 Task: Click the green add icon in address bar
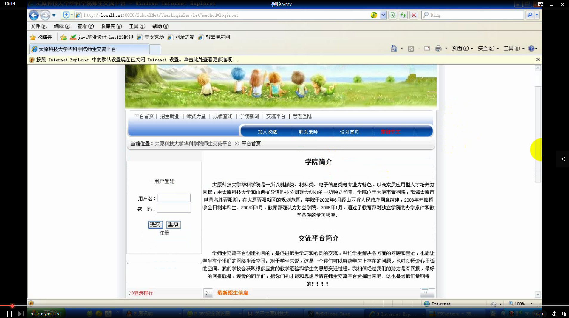click(374, 15)
